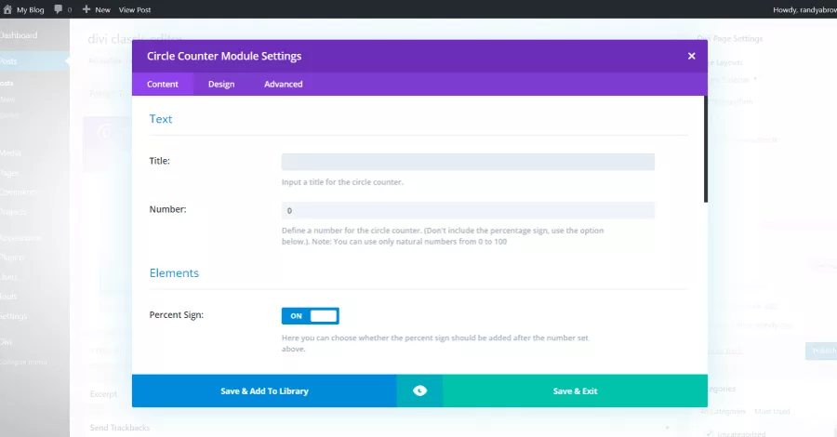Click the Percent Sign label
This screenshot has height=437, width=837.
tap(176, 315)
